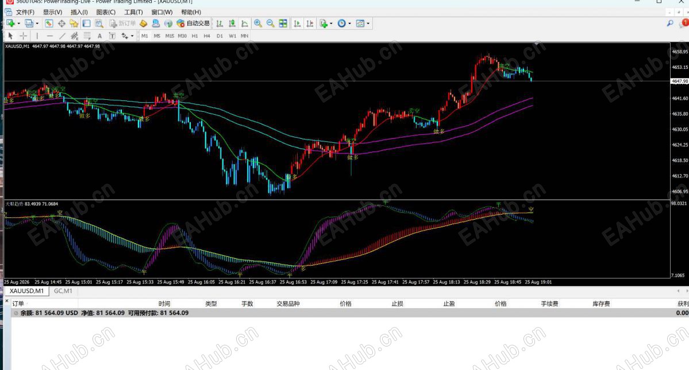The height and width of the screenshot is (370, 689).
Task: Open the 工具(T) menu
Action: pyautogui.click(x=133, y=12)
